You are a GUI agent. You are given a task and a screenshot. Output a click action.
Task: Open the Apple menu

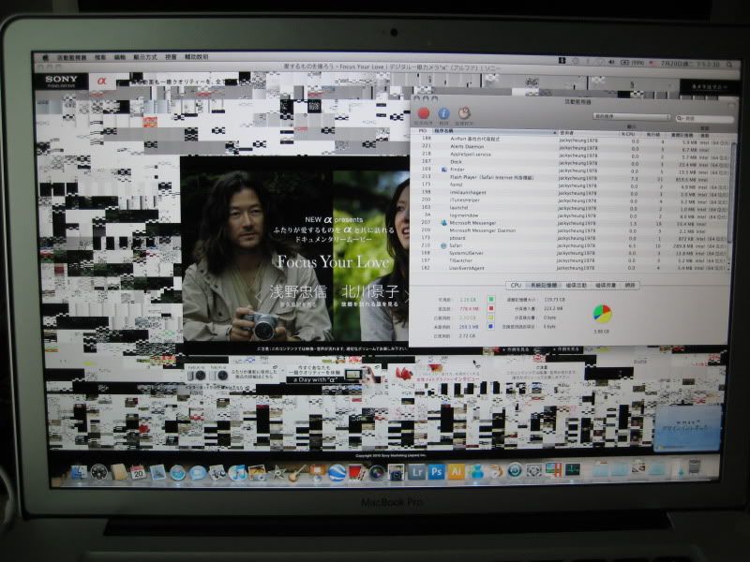pos(45,57)
